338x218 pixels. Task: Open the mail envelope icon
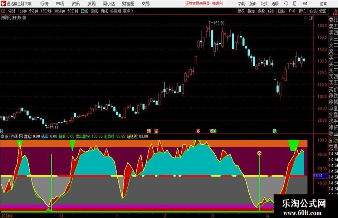tap(305, 4)
